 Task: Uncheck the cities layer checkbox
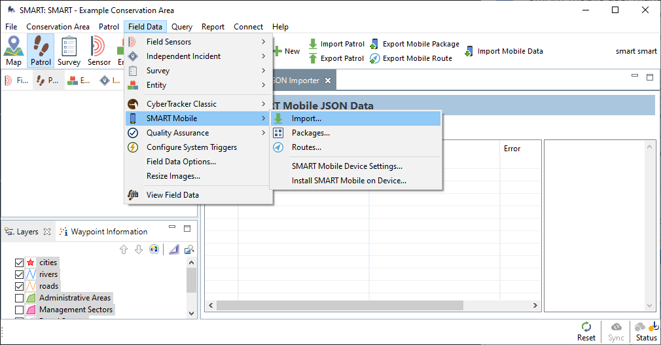click(19, 263)
